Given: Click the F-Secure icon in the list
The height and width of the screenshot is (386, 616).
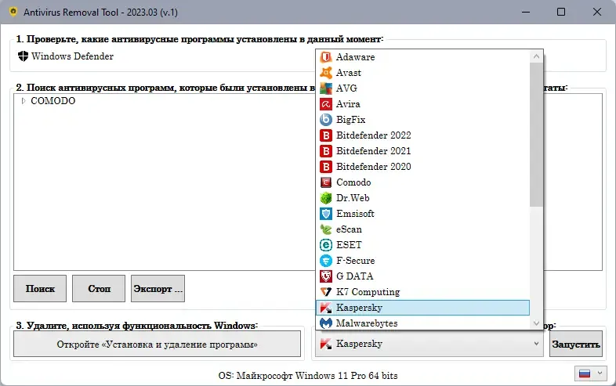Looking at the screenshot, I should 326,261.
